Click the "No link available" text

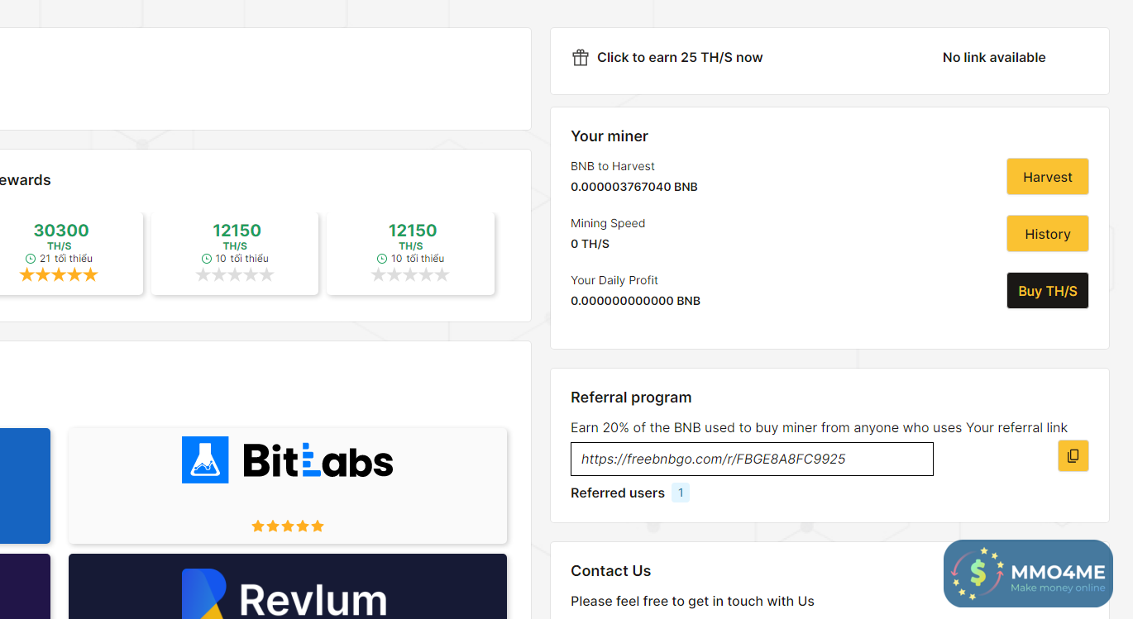point(993,58)
